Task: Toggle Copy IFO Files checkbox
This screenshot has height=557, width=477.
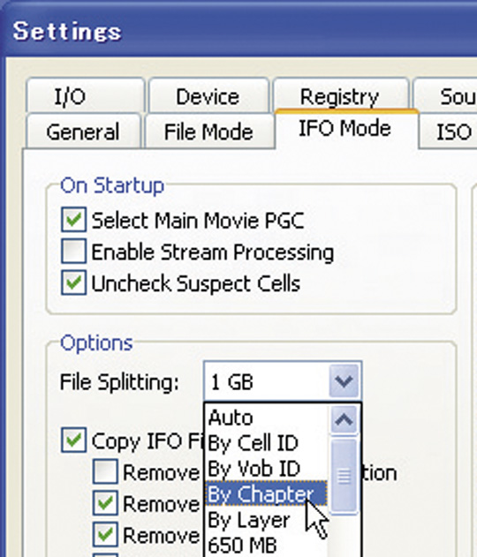Action: pyautogui.click(x=73, y=440)
